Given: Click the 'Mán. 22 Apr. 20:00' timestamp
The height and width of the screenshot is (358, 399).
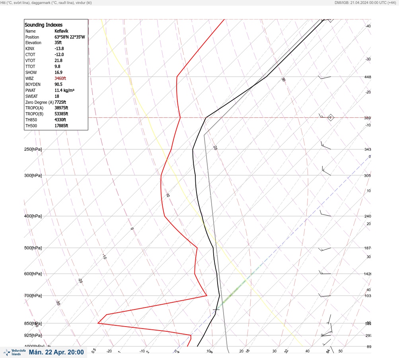Looking at the screenshot, I should point(56,352).
